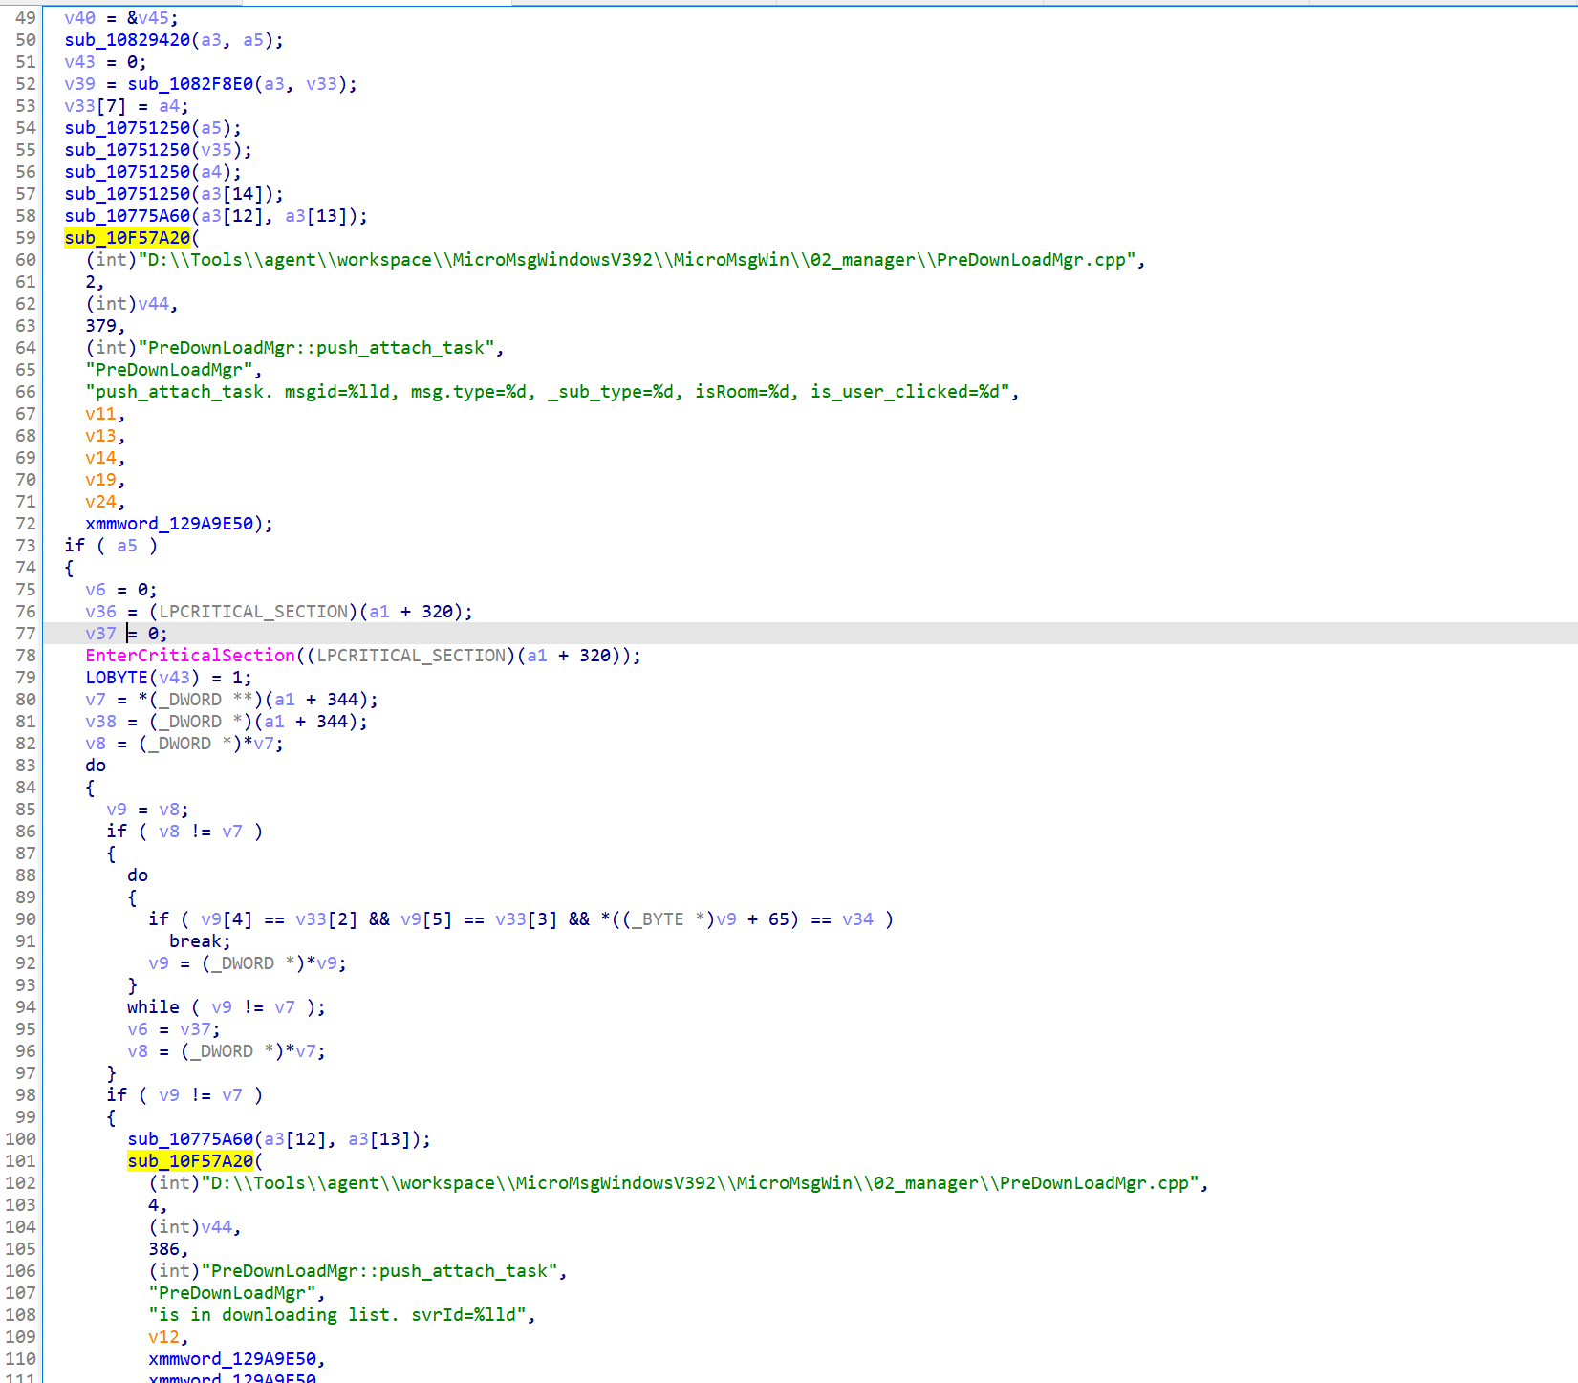The image size is (1578, 1383).
Task: Click the highlighted sub_10F57A20 on line 59
Action: click(127, 238)
